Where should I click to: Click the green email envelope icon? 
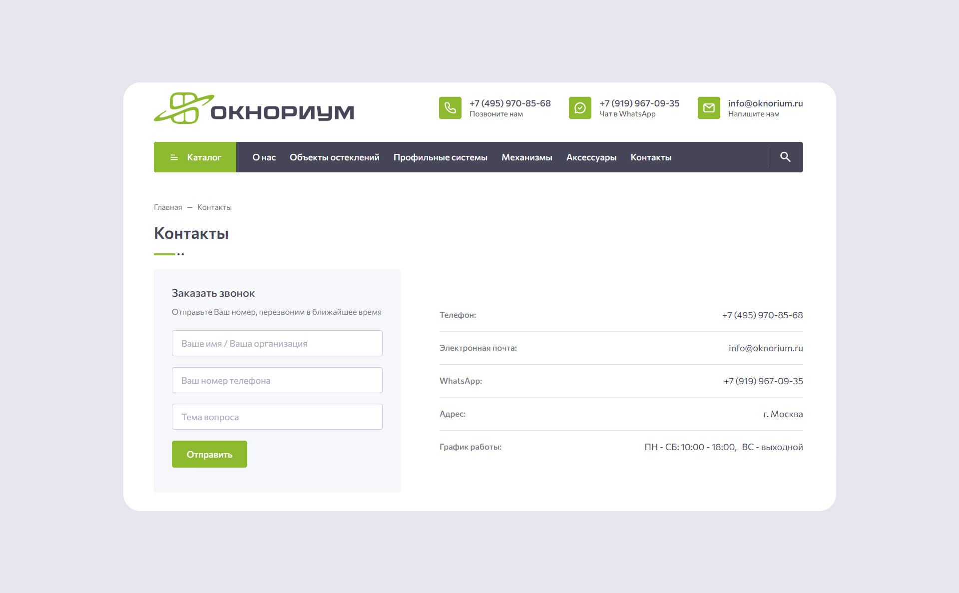709,108
